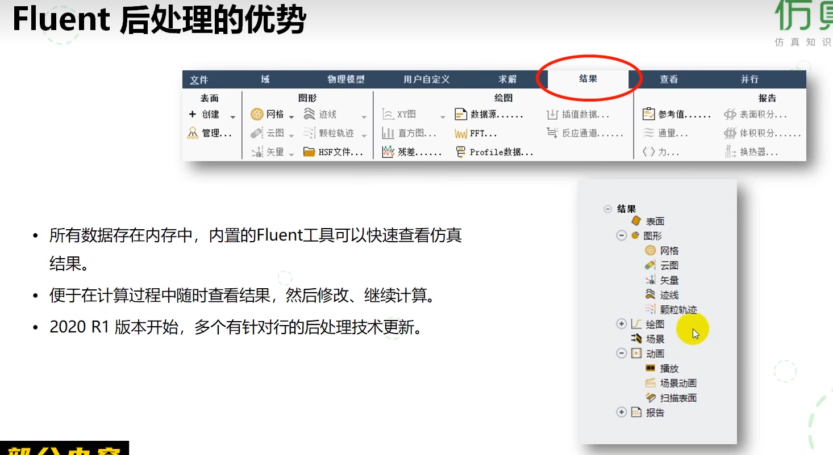Click the 数据源 icon
The width and height of the screenshot is (833, 455).
(x=461, y=115)
